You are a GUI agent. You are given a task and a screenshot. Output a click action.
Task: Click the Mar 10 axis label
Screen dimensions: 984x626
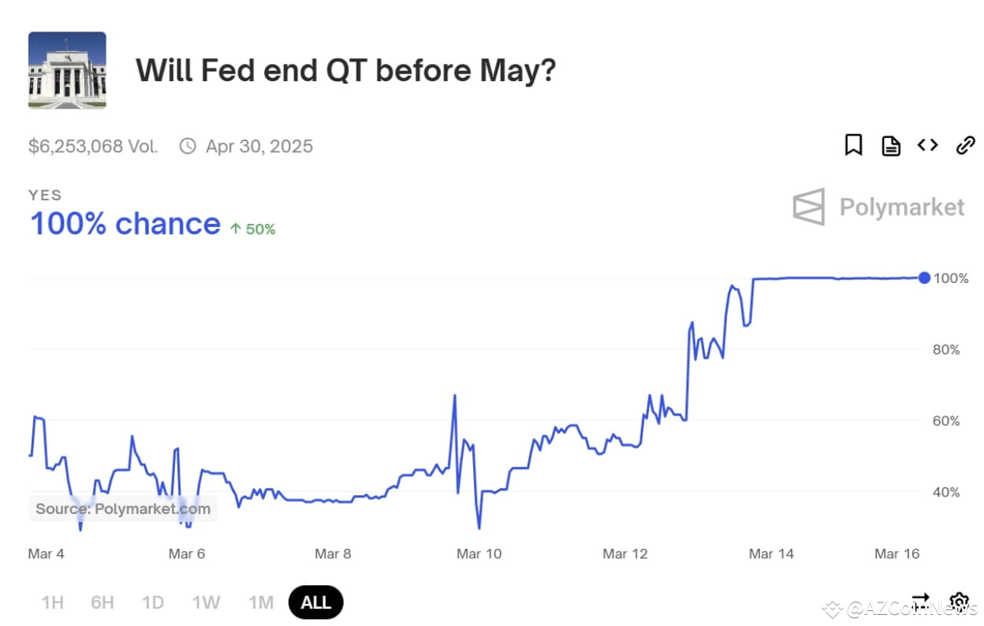(x=479, y=553)
